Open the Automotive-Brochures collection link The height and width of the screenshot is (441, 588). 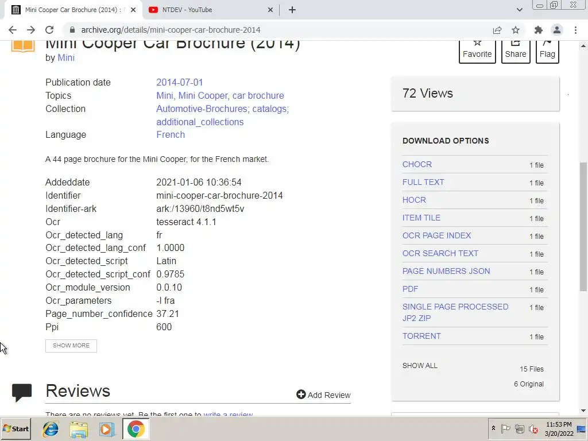202,109
